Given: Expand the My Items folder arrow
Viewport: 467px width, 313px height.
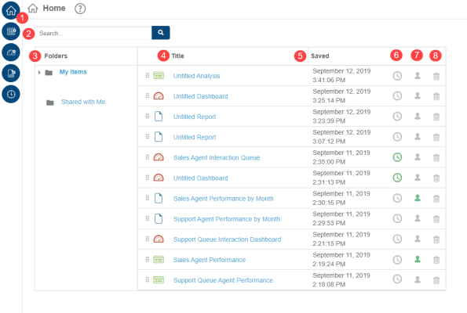Looking at the screenshot, I should tap(39, 72).
